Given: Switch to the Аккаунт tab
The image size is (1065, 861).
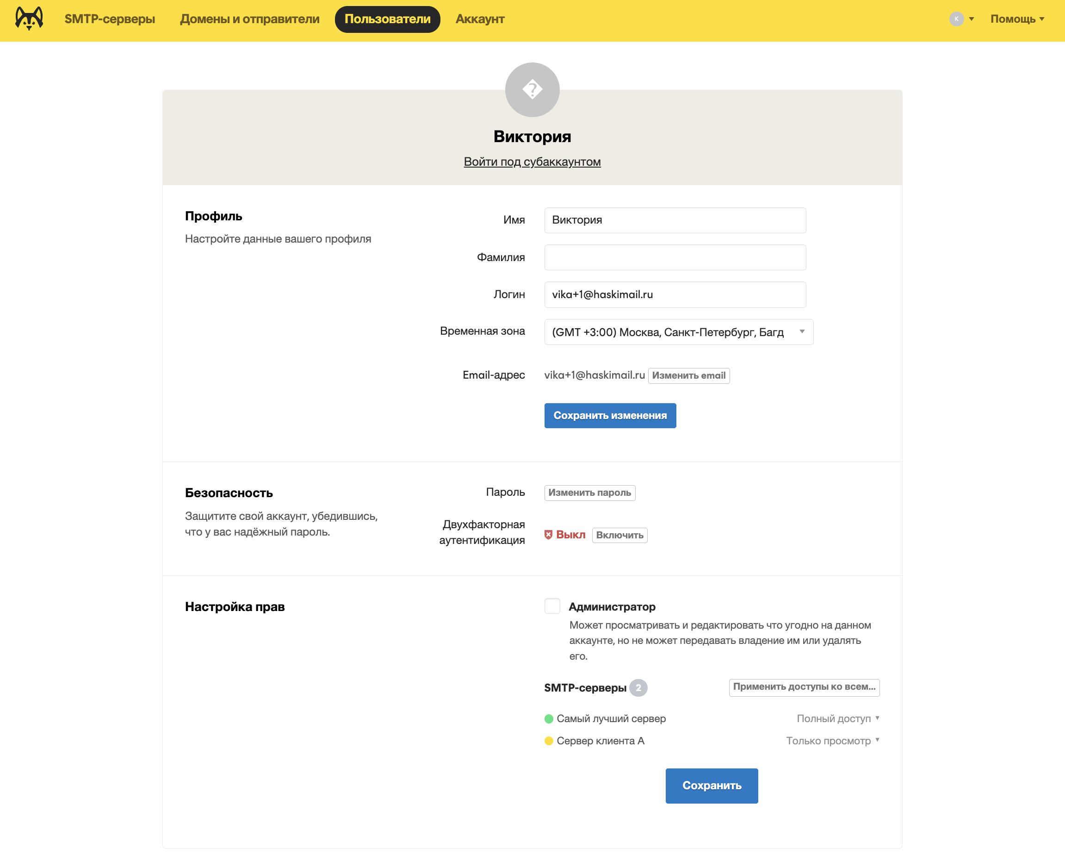Looking at the screenshot, I should point(480,19).
